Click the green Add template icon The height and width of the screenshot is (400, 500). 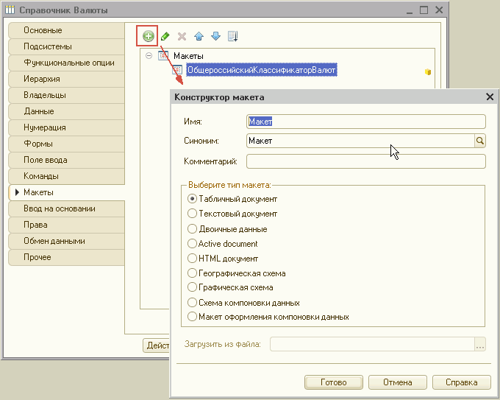pyautogui.click(x=148, y=36)
